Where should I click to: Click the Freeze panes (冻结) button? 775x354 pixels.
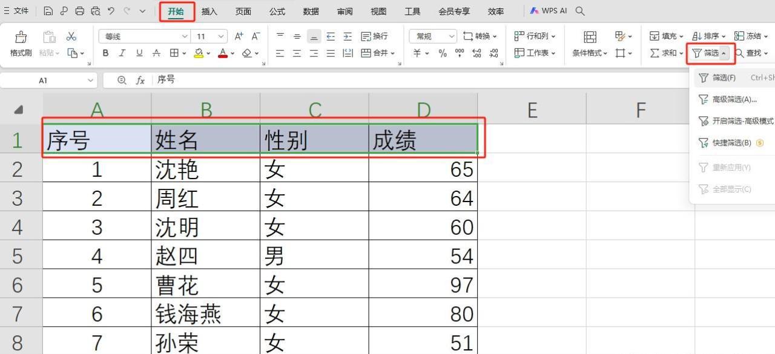pos(751,36)
